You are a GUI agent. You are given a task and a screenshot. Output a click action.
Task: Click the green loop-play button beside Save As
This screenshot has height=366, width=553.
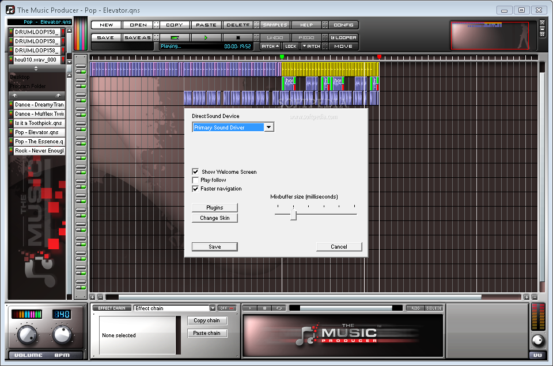pos(175,37)
